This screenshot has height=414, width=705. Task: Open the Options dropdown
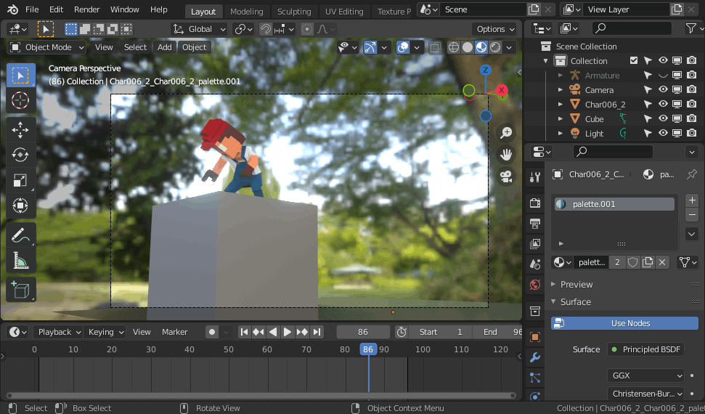point(494,29)
